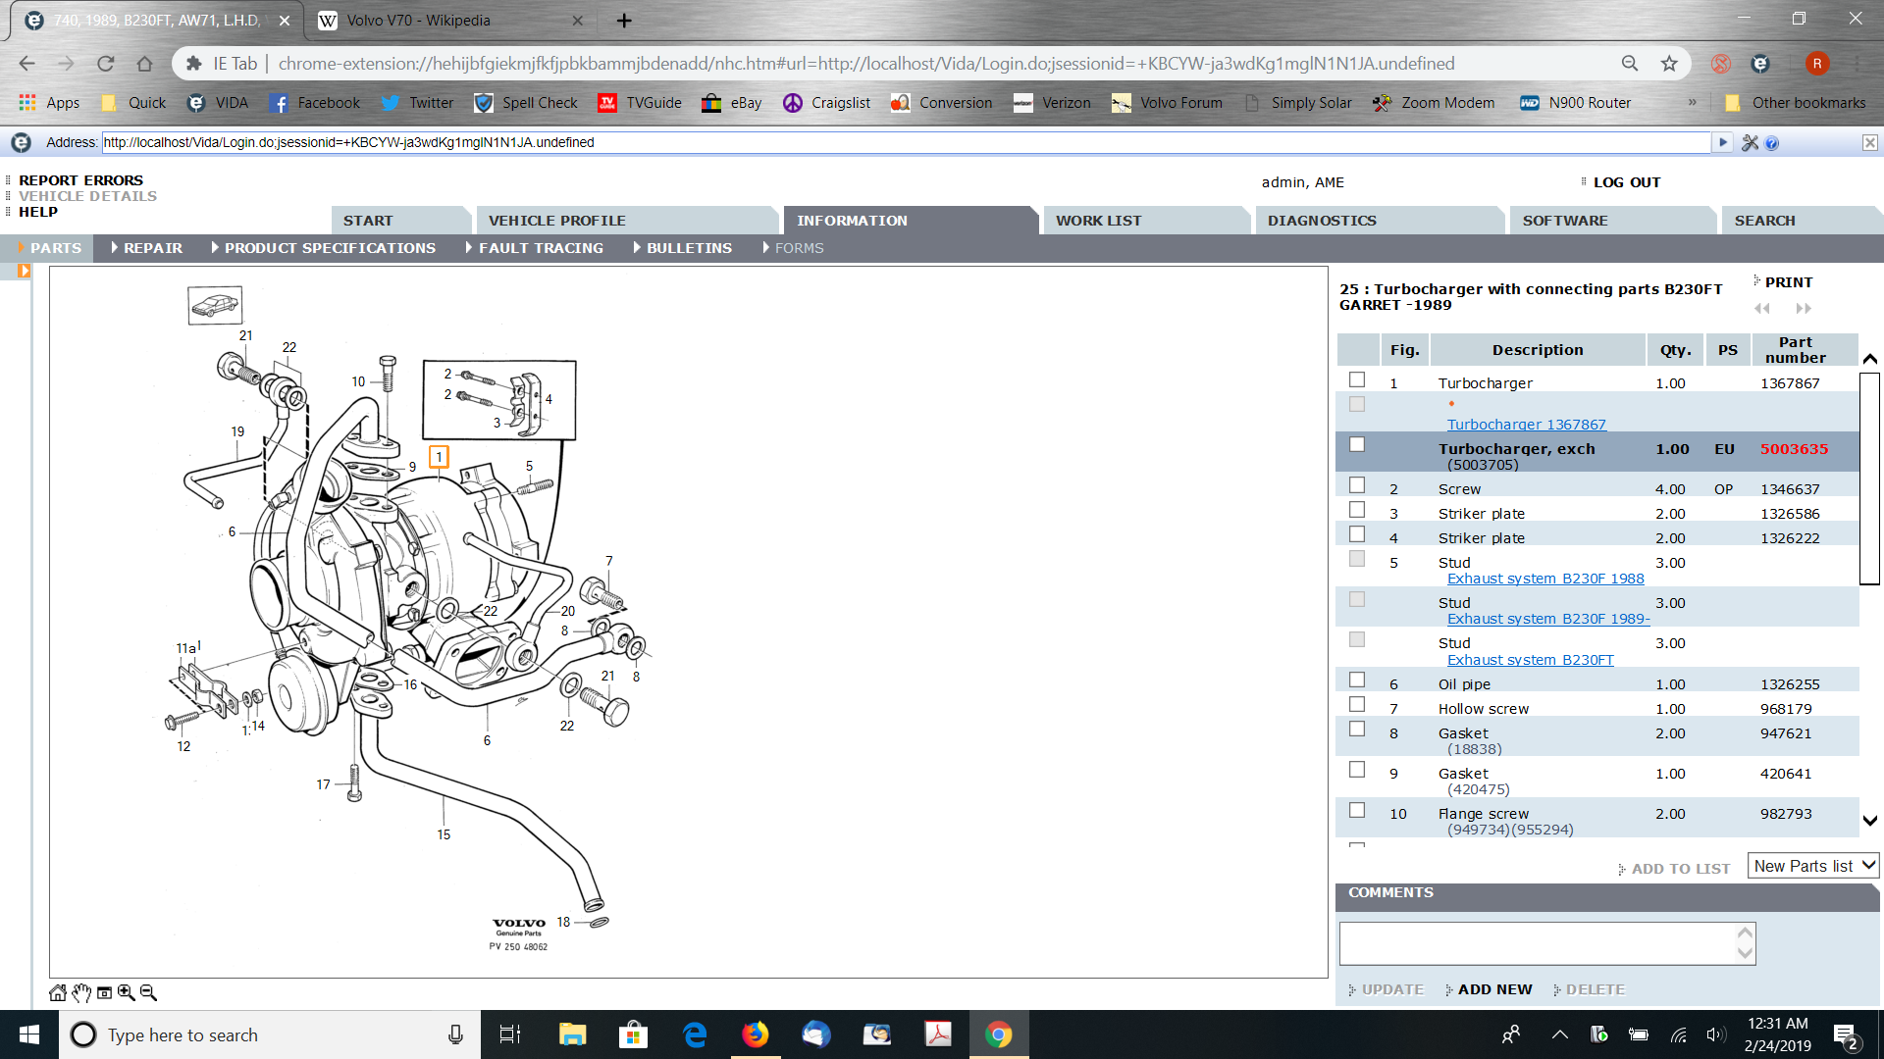Click the fit-to-window icon below diagram
The width and height of the screenshot is (1884, 1059).
(104, 992)
